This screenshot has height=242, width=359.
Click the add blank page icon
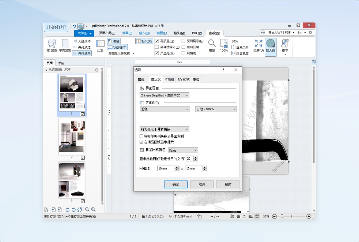tap(46, 210)
